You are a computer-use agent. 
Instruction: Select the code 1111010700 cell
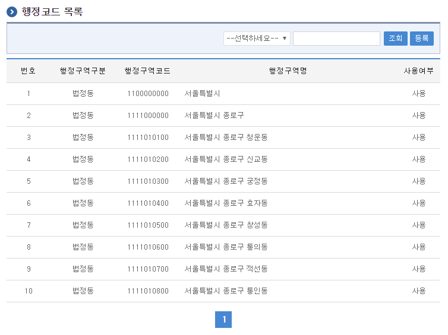pos(147,269)
